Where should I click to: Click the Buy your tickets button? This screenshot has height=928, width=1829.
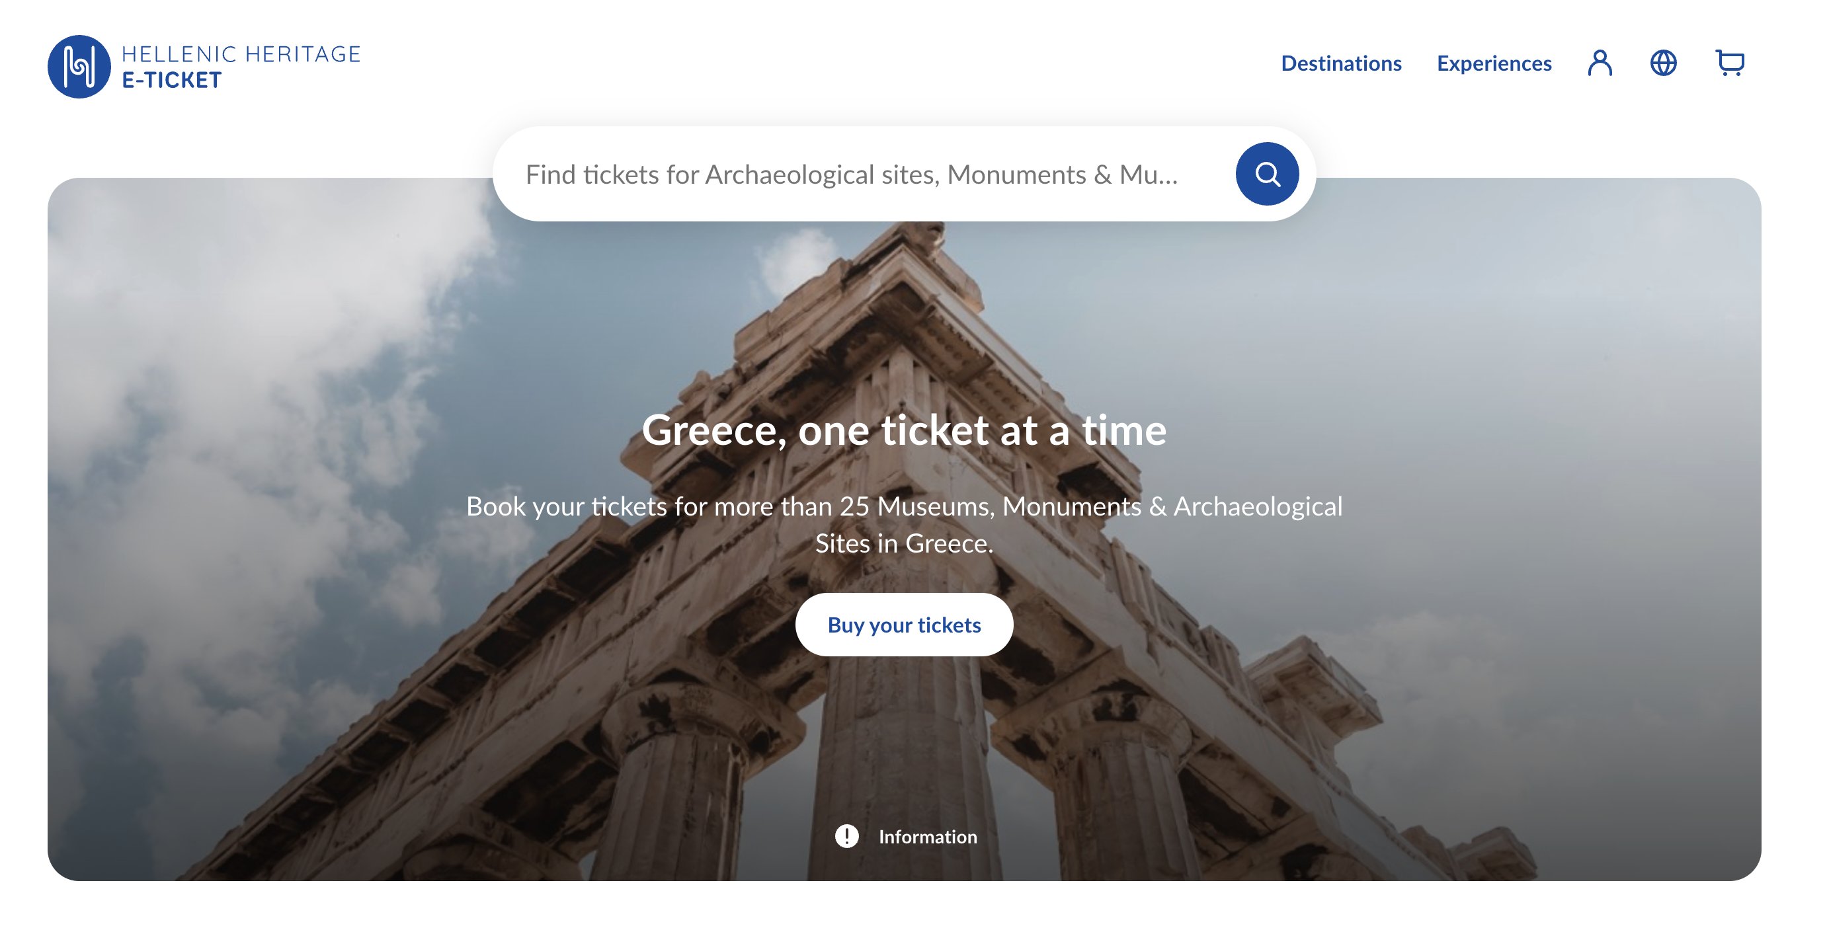click(904, 625)
